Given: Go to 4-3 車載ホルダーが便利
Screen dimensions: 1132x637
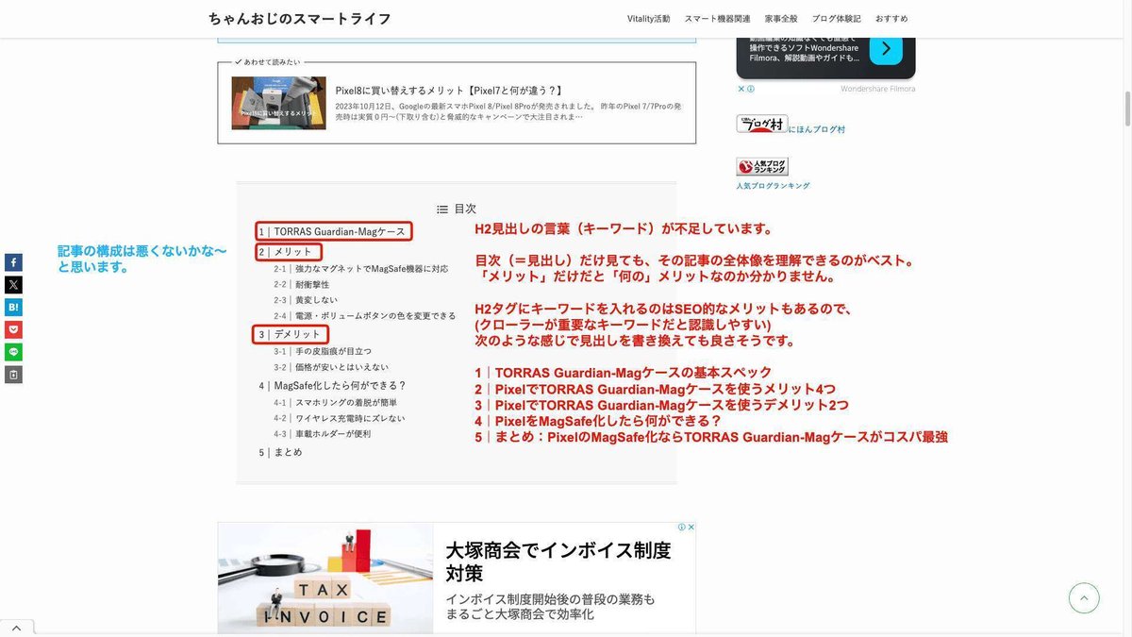Looking at the screenshot, I should tap(323, 434).
